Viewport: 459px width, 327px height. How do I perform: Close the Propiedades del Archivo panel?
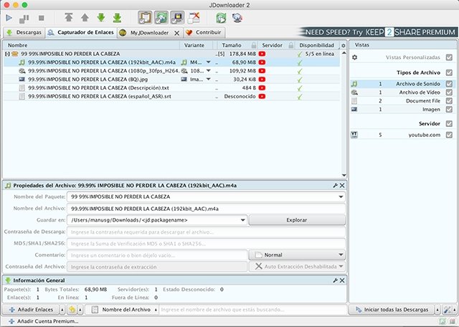342,185
